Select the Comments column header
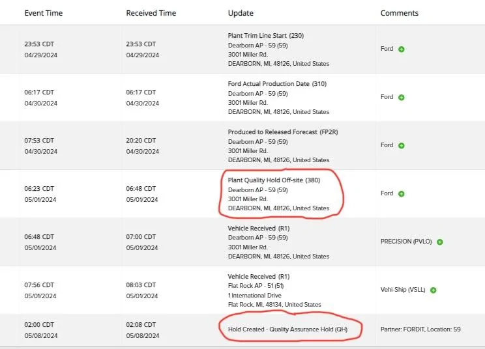 pyautogui.click(x=399, y=13)
